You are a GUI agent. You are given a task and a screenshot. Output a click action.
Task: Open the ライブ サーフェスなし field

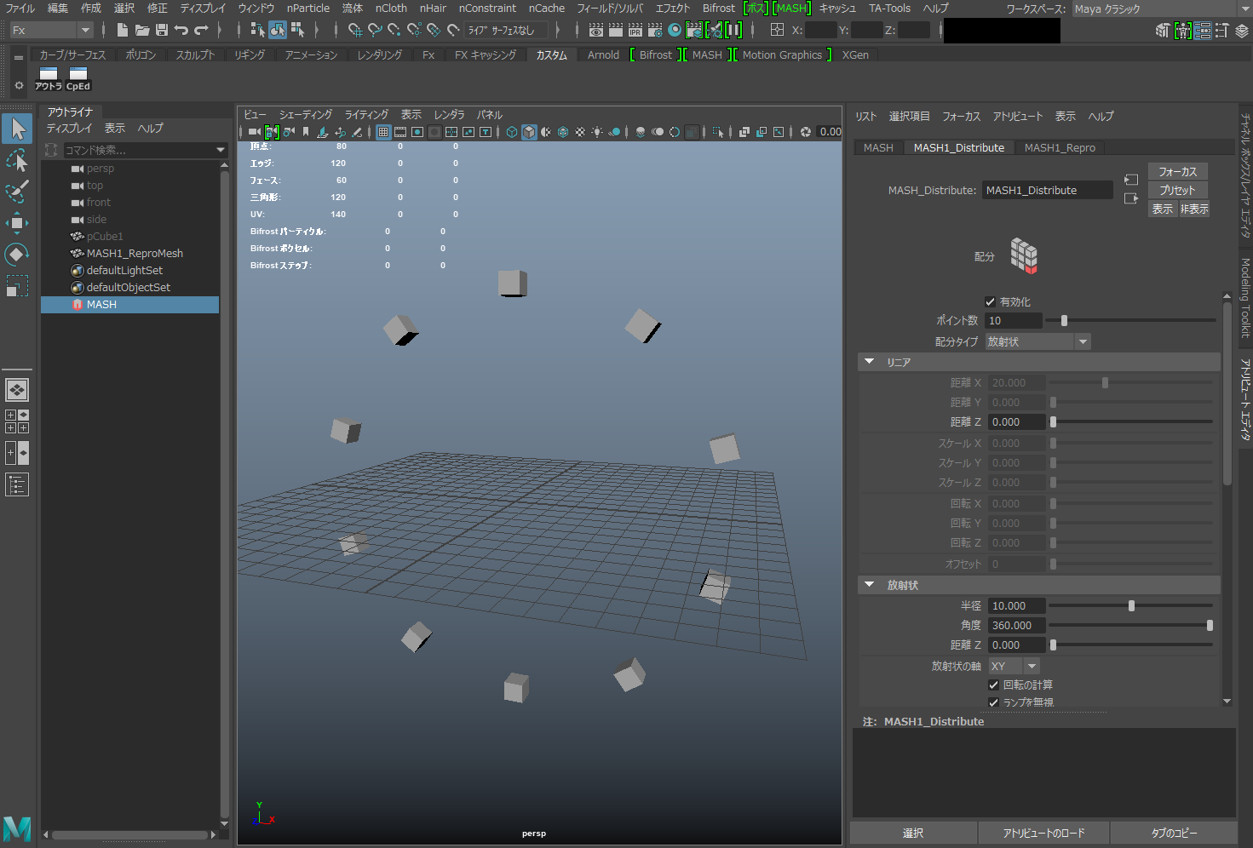click(506, 30)
